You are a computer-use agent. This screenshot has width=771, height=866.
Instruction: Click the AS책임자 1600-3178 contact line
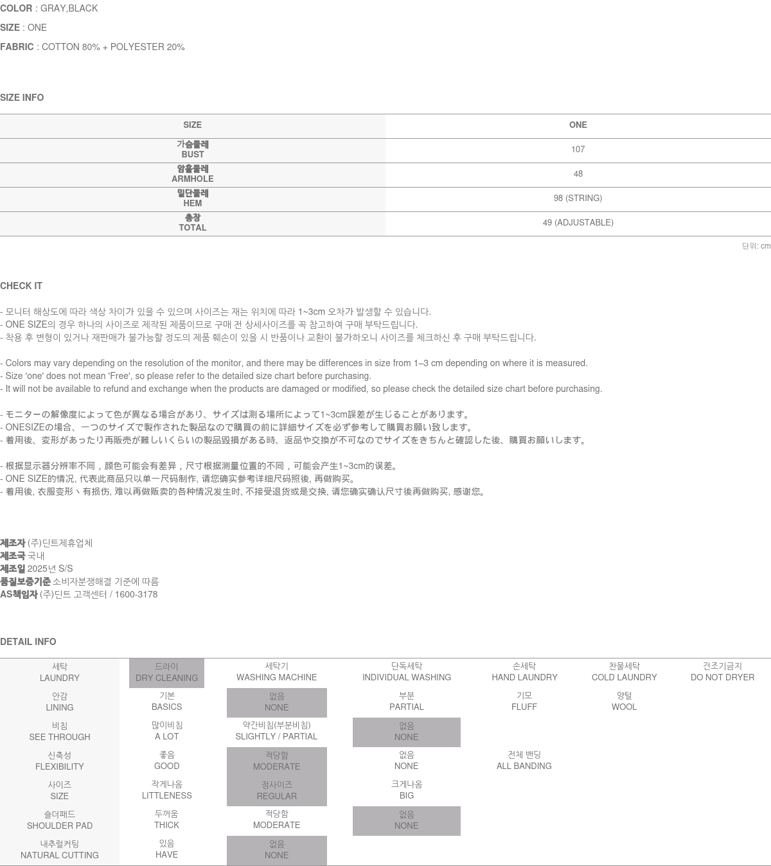click(79, 594)
